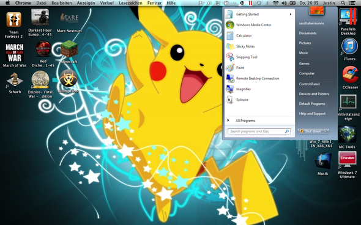The height and width of the screenshot is (225, 361).
Task: Open the CCleaner desktop icon
Action: [350, 74]
